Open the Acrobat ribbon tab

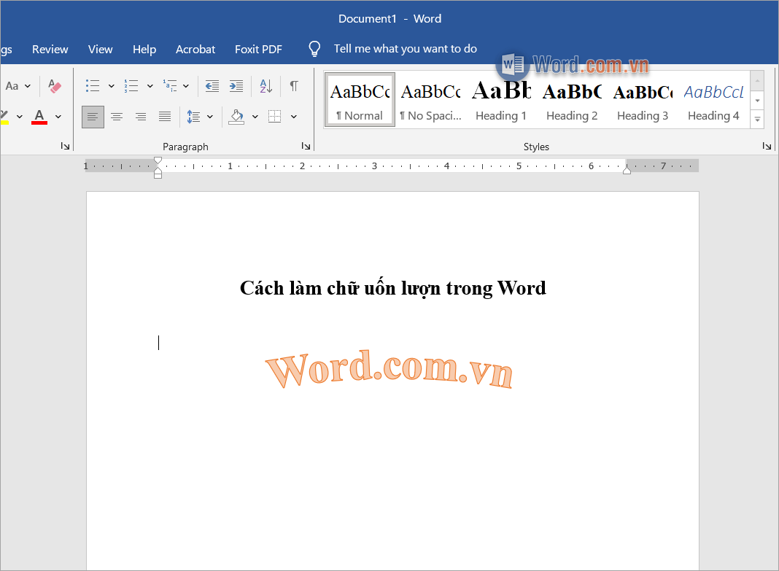195,49
